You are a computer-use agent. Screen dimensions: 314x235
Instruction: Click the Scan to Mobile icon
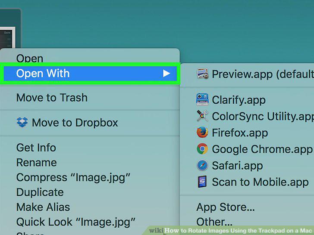(x=202, y=182)
